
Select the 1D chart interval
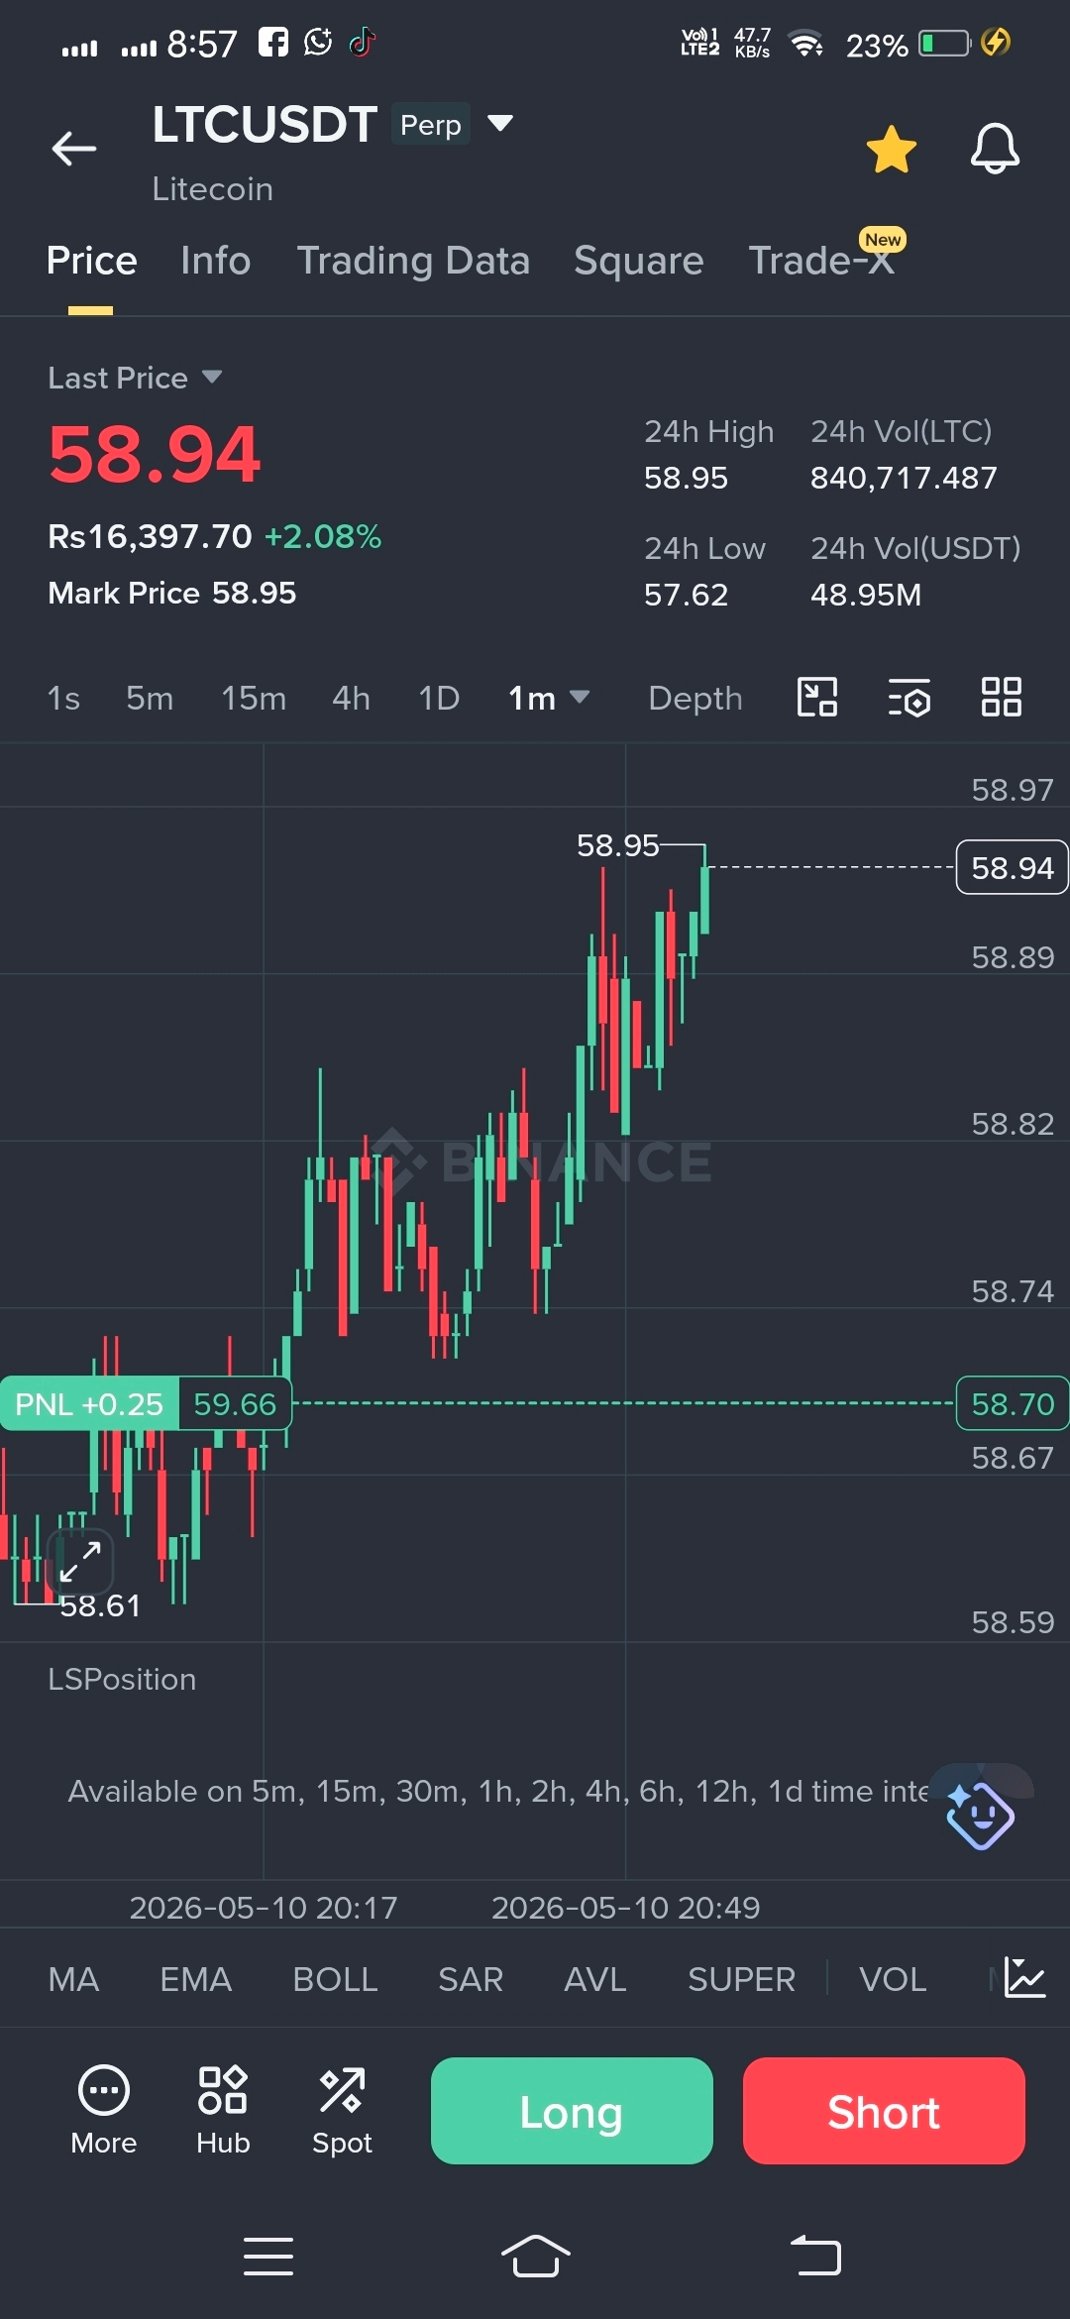(439, 698)
